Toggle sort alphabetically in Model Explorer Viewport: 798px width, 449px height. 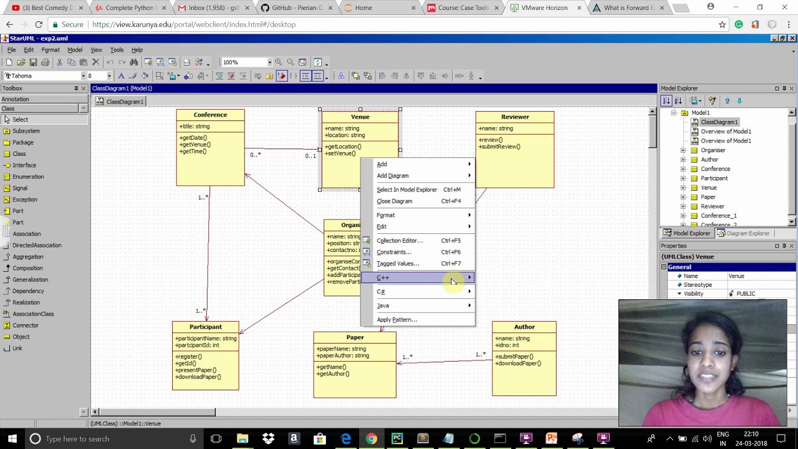678,101
